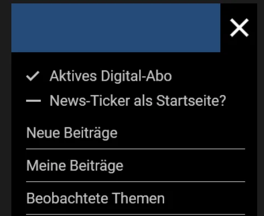The width and height of the screenshot is (264, 216).
Task: Click the dash icon beside News-Ticker als Startseite
Action: (x=34, y=101)
